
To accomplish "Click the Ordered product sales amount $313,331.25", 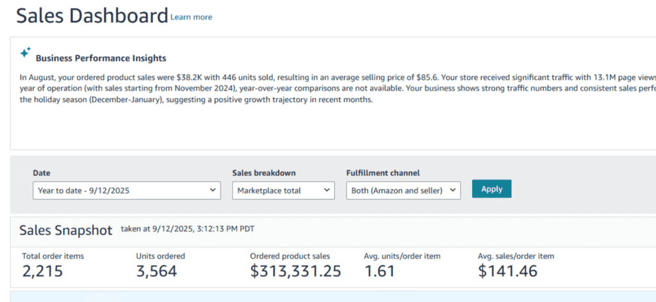I will 295,271.
